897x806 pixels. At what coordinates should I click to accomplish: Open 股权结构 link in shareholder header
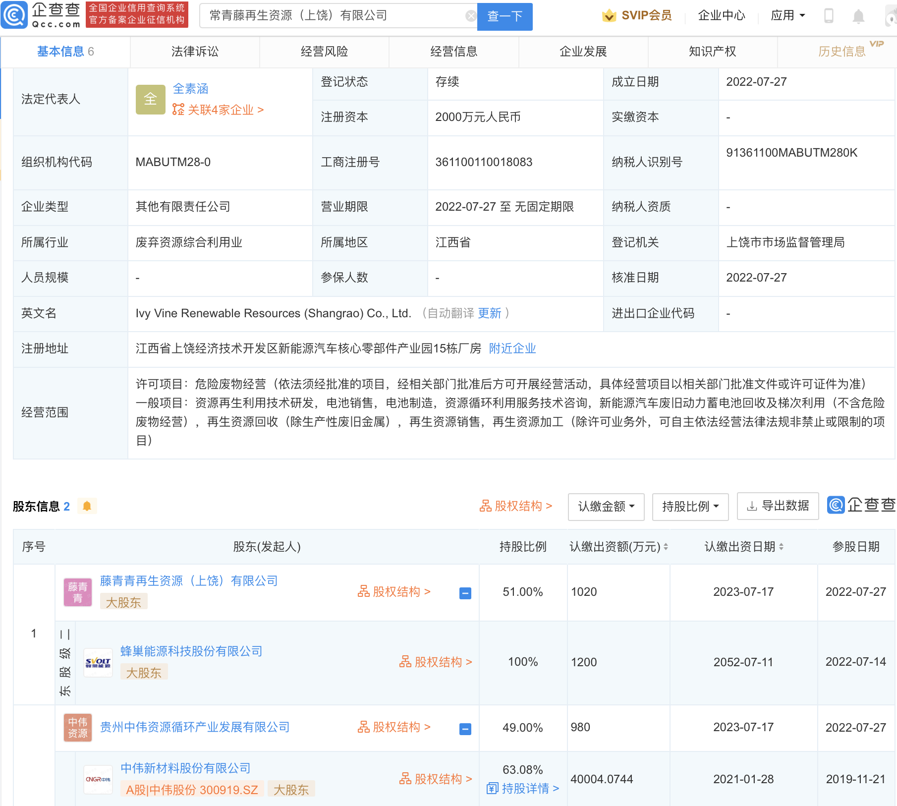(516, 506)
